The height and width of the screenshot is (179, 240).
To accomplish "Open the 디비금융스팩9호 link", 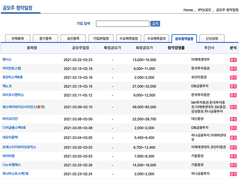I will [x=14, y=128].
